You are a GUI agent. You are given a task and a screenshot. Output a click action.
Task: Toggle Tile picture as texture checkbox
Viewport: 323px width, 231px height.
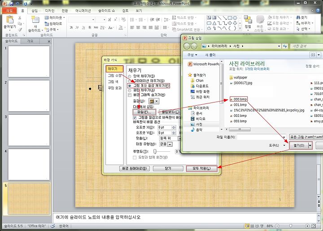point(135,118)
